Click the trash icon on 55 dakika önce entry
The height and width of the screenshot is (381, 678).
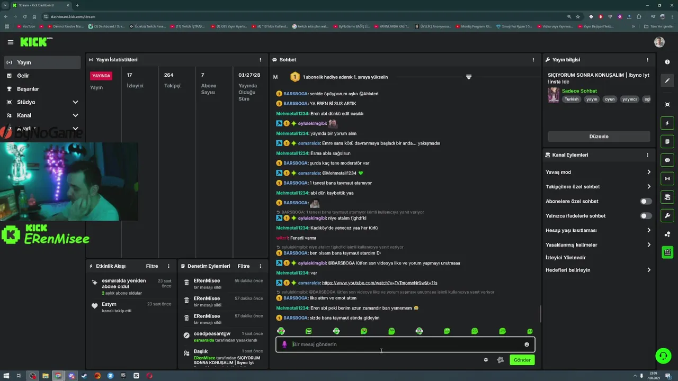coord(186,283)
